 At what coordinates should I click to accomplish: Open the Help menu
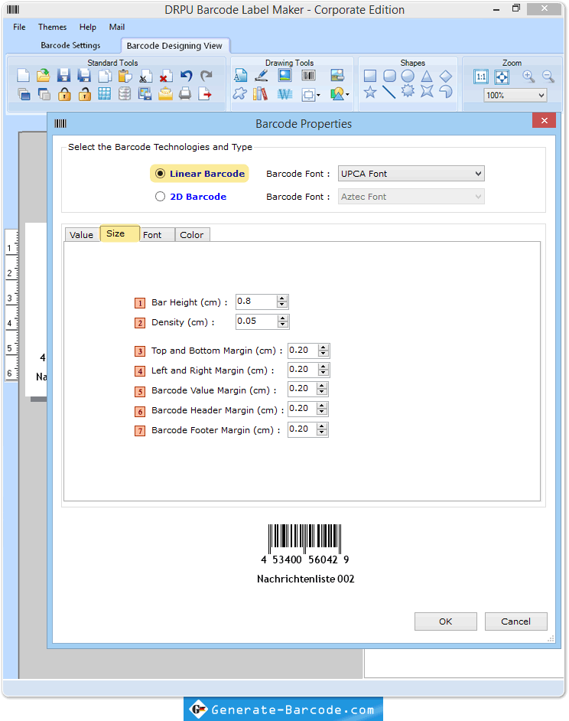click(x=88, y=27)
